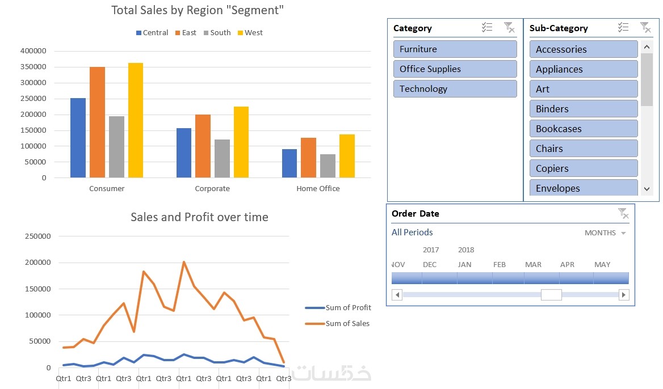Clear filter on Sub-Category slicer
663x389 pixels.
(645, 27)
